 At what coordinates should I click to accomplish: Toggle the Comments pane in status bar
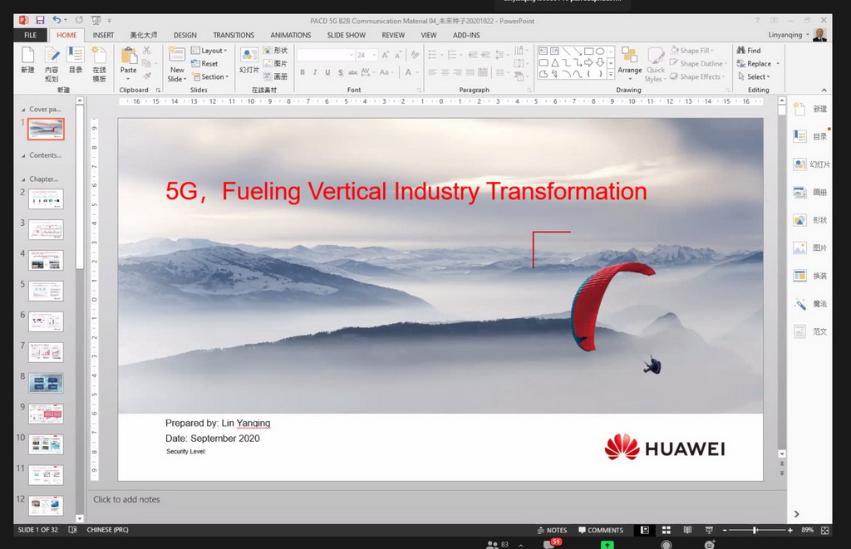pyautogui.click(x=600, y=530)
